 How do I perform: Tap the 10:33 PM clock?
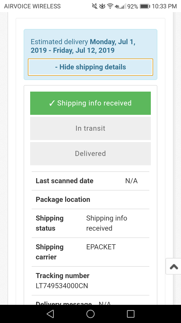164,6
